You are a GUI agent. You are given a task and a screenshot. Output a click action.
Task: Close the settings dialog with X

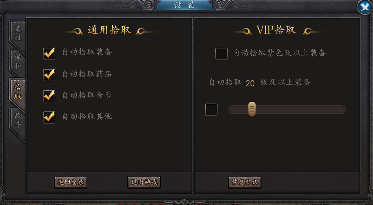tap(365, 7)
